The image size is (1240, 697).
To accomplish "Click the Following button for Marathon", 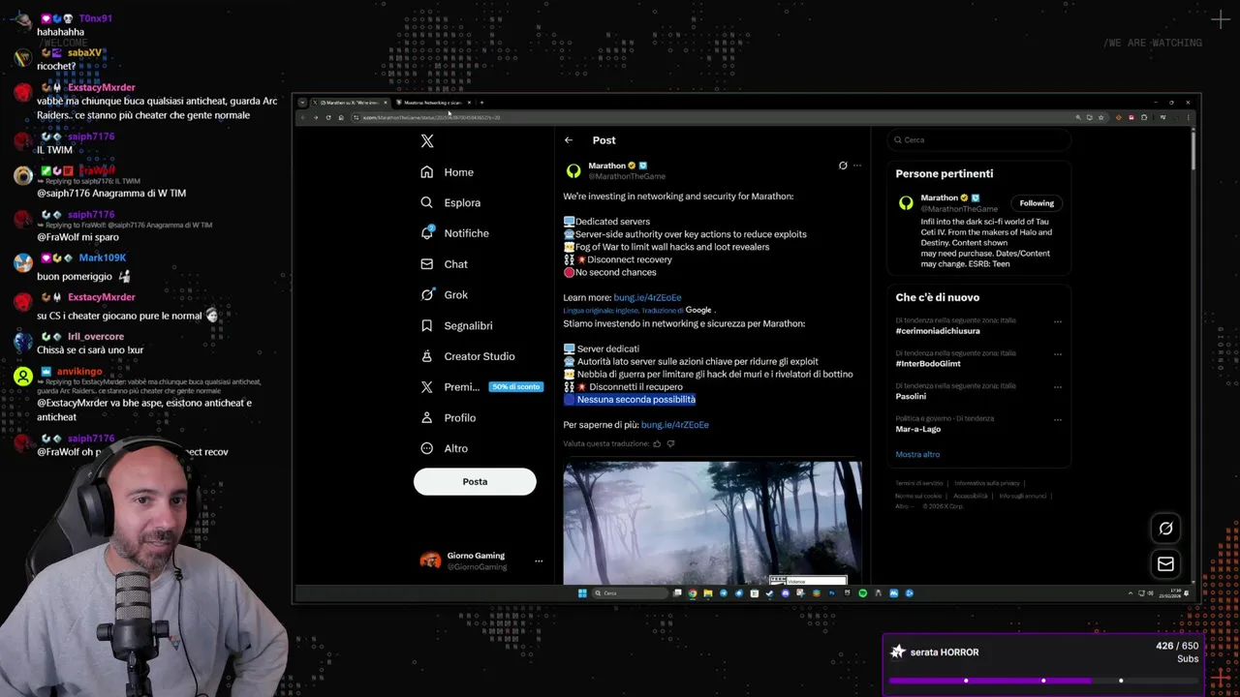I will click(x=1037, y=203).
